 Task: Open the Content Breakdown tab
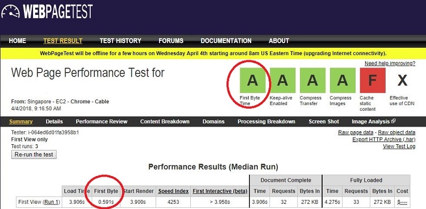pos(165,122)
